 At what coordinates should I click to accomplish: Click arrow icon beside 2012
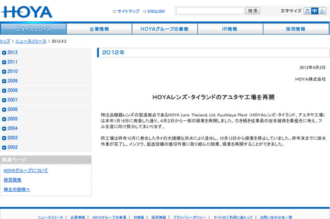click(x=4, y=53)
